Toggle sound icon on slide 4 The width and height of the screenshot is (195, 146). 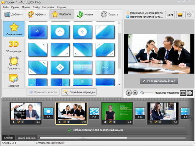(160, 122)
